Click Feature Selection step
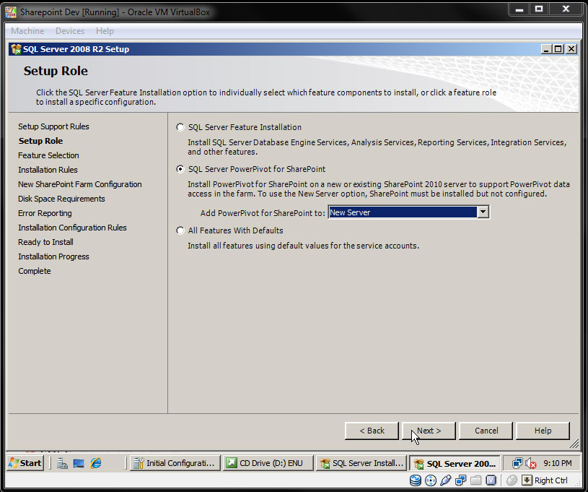 [x=48, y=155]
